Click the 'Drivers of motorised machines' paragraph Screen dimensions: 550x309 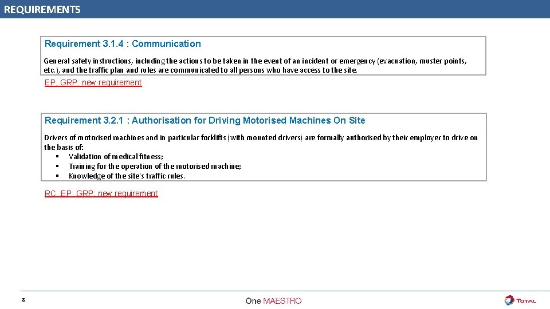(261, 142)
